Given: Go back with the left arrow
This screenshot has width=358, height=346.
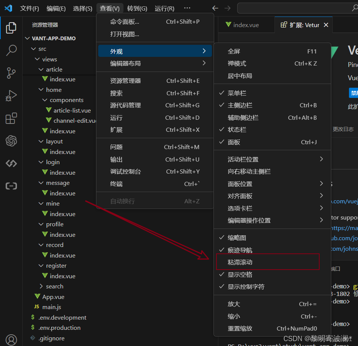Looking at the screenshot, I should coord(215,8).
